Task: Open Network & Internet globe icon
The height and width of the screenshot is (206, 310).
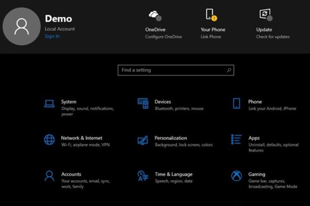Action: pyautogui.click(x=49, y=140)
